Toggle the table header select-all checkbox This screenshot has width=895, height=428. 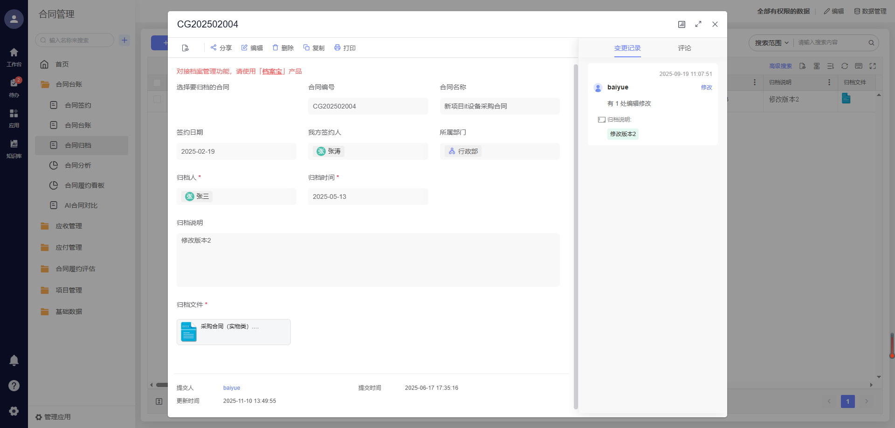click(x=157, y=83)
